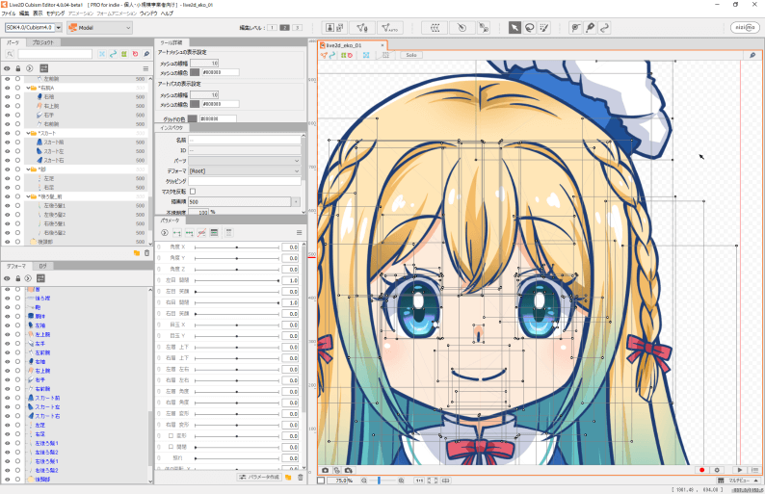This screenshot has width=765, height=494.
Task: Hide the 右上腕 part in Parts list
Action: [x=8, y=106]
